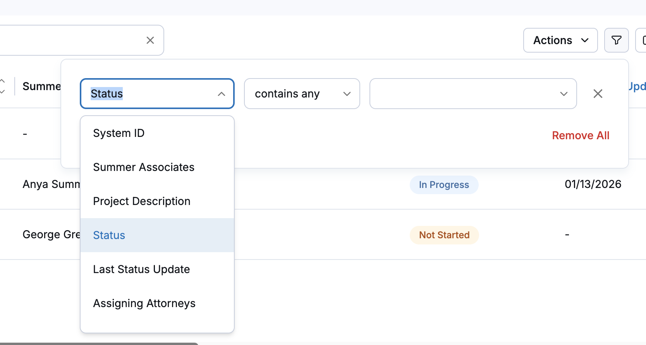This screenshot has width=646, height=345.
Task: Click the sort arrows beside Summer column
Action: (2, 86)
